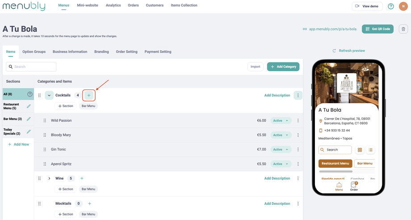Switch preview to grid view icon

pyautogui.click(x=360, y=150)
